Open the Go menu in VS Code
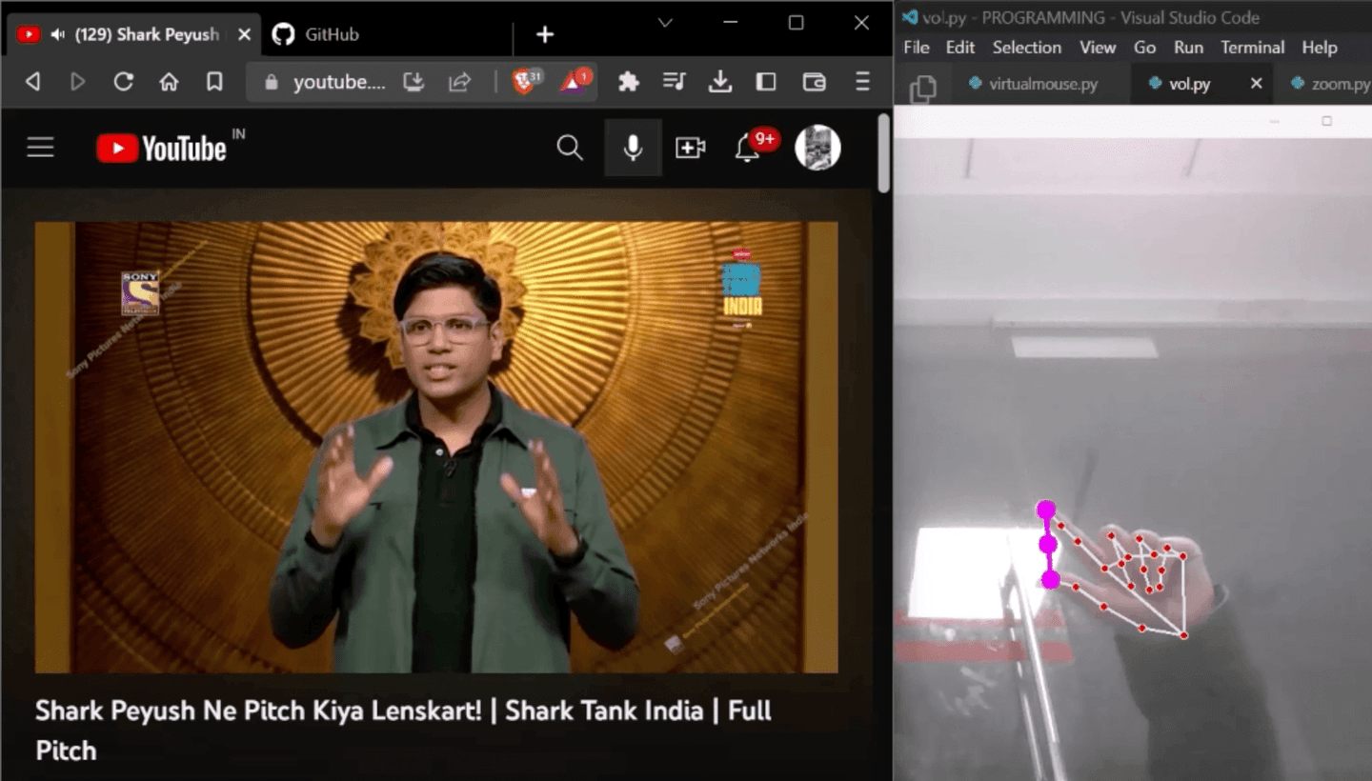 pyautogui.click(x=1144, y=48)
